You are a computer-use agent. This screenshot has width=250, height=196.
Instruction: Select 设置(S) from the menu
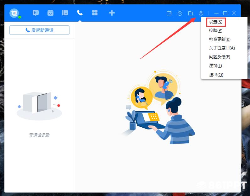(x=215, y=22)
